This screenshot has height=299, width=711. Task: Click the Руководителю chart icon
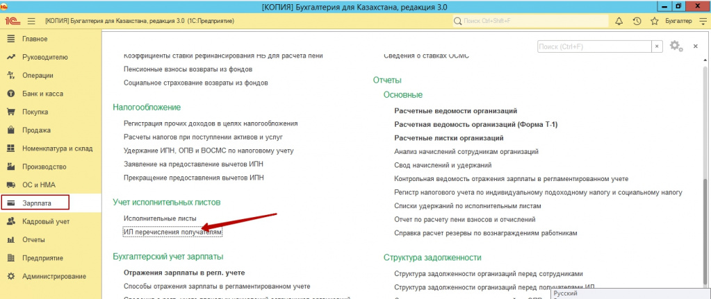[x=11, y=57]
